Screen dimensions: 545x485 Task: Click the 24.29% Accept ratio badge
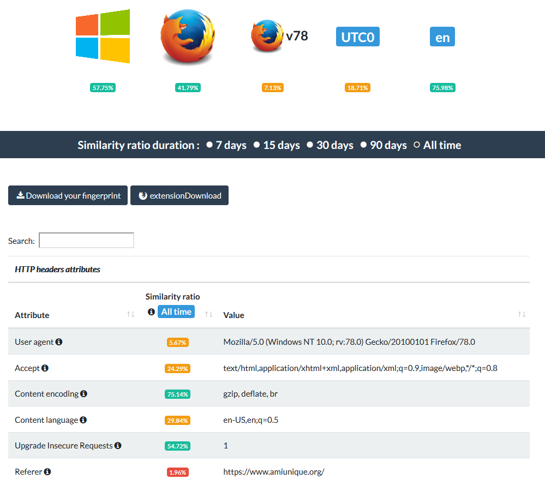point(178,369)
